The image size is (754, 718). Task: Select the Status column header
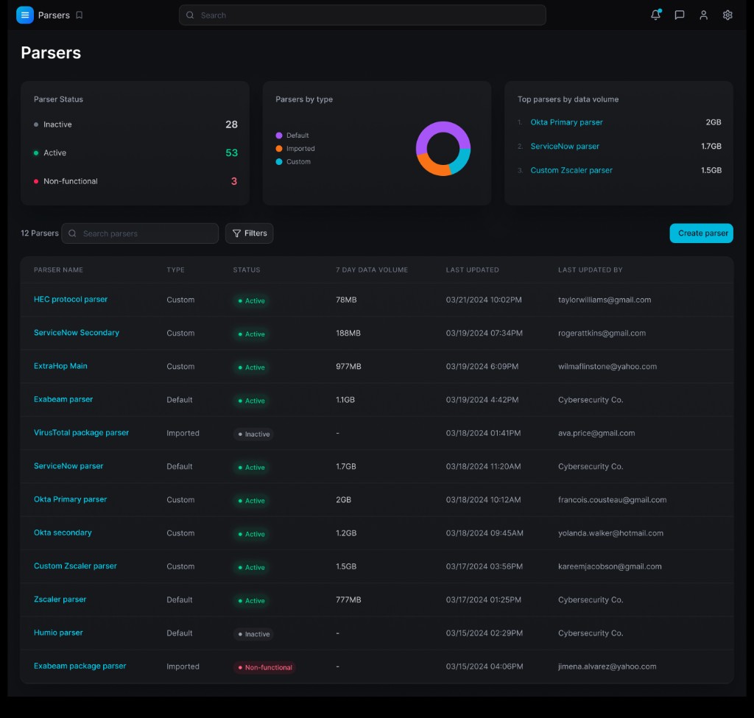[246, 270]
